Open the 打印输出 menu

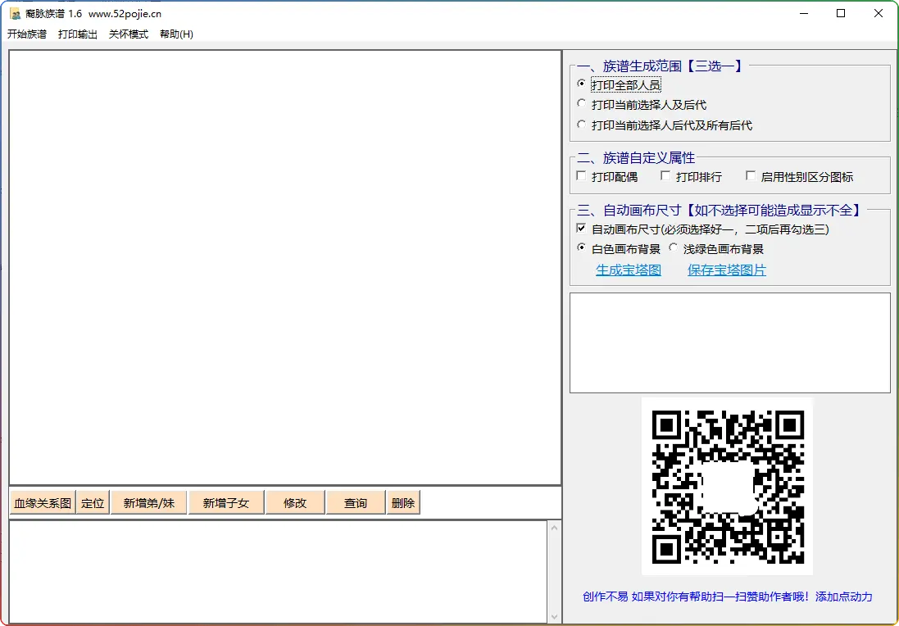click(x=78, y=34)
